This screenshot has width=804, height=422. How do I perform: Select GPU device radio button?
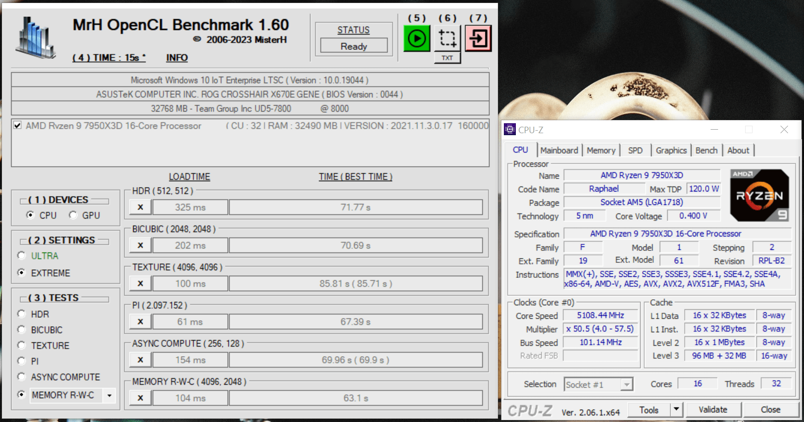(x=73, y=215)
